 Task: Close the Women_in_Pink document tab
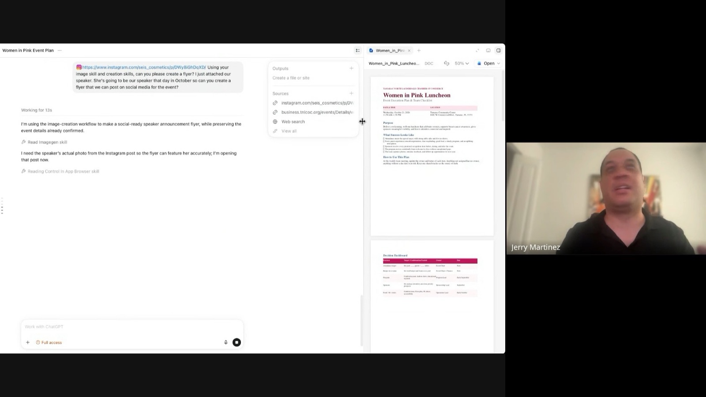(x=409, y=50)
